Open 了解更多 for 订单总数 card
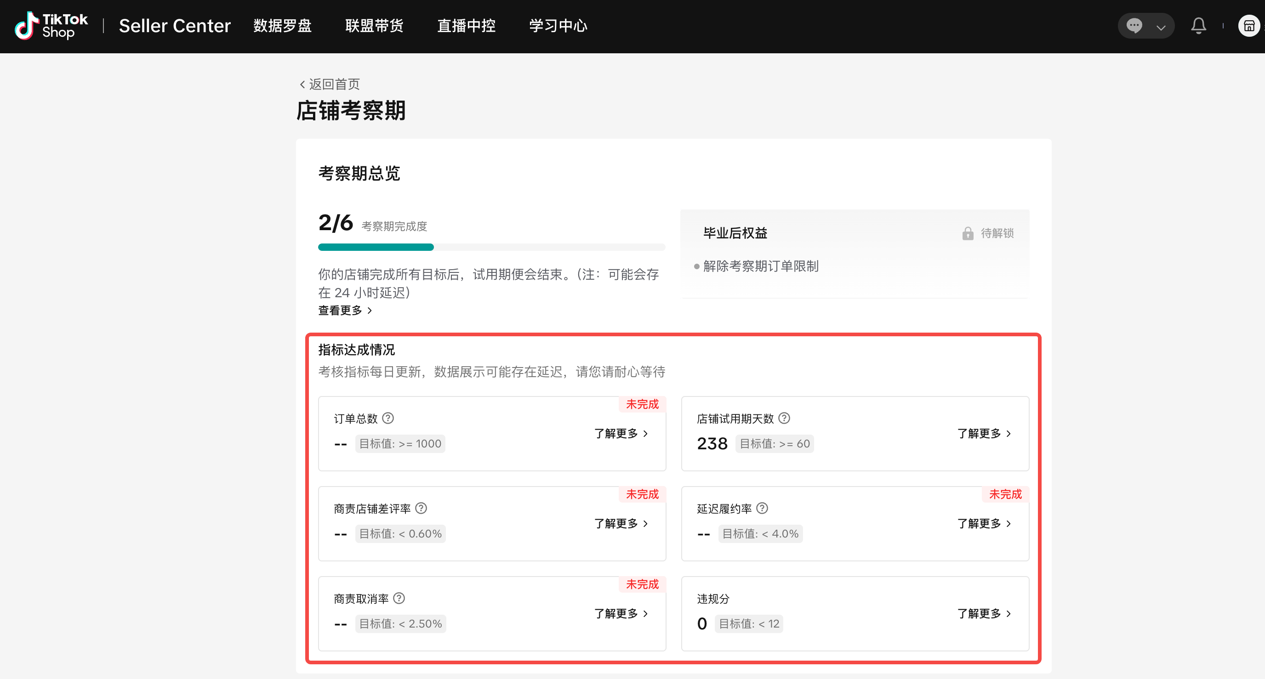Viewport: 1265px width, 679px height. 621,433
